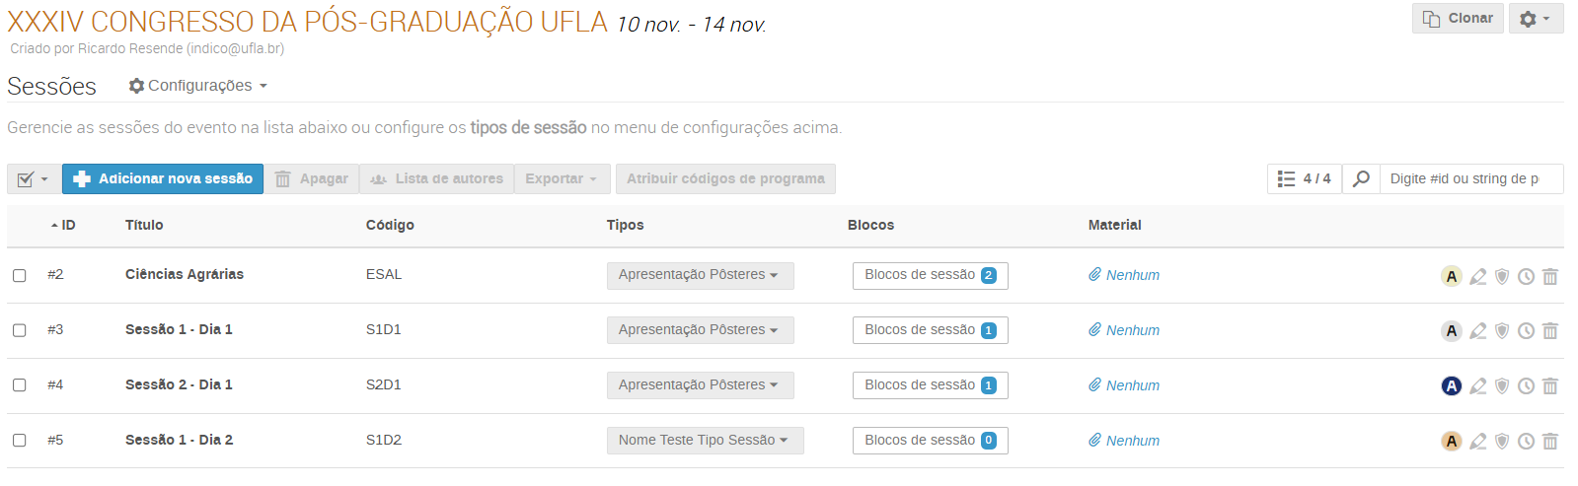Image resolution: width=1578 pixels, height=486 pixels.
Task: Click the edit pencil for Sessão 2 - Dia 1
Action: click(1477, 386)
